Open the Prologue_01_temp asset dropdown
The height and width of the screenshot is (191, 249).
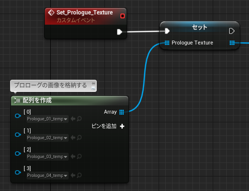47,119
